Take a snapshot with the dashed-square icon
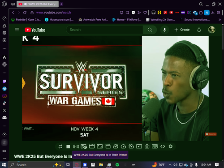 [x=127, y=13]
